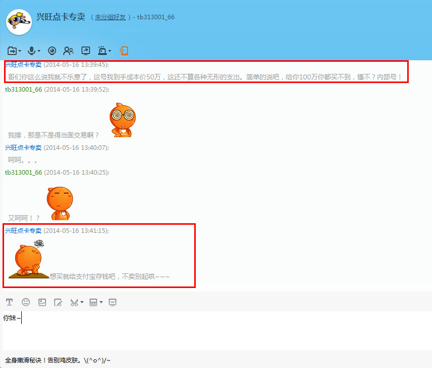Open the remote desktop share icon

click(85, 51)
